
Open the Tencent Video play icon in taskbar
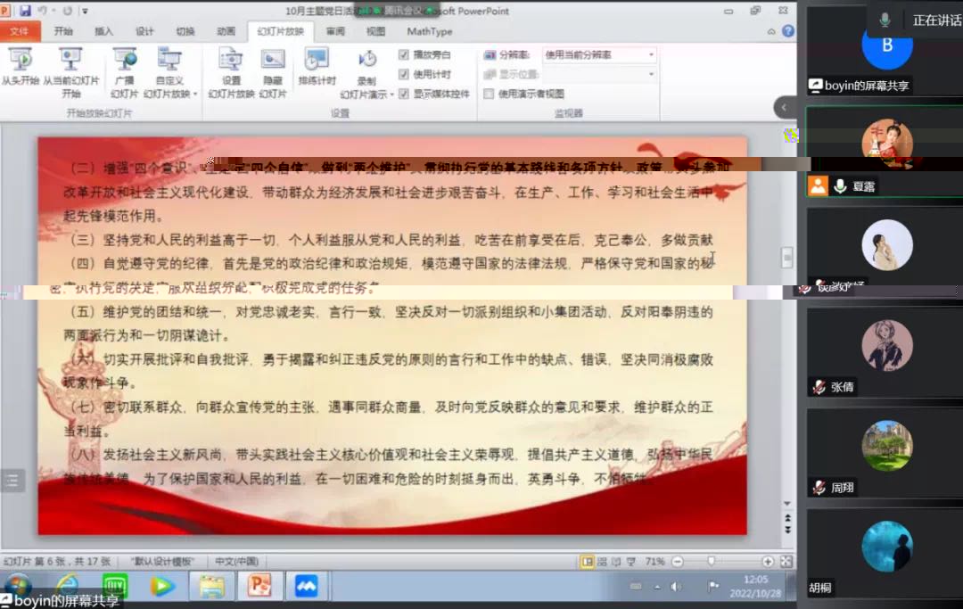point(162,587)
